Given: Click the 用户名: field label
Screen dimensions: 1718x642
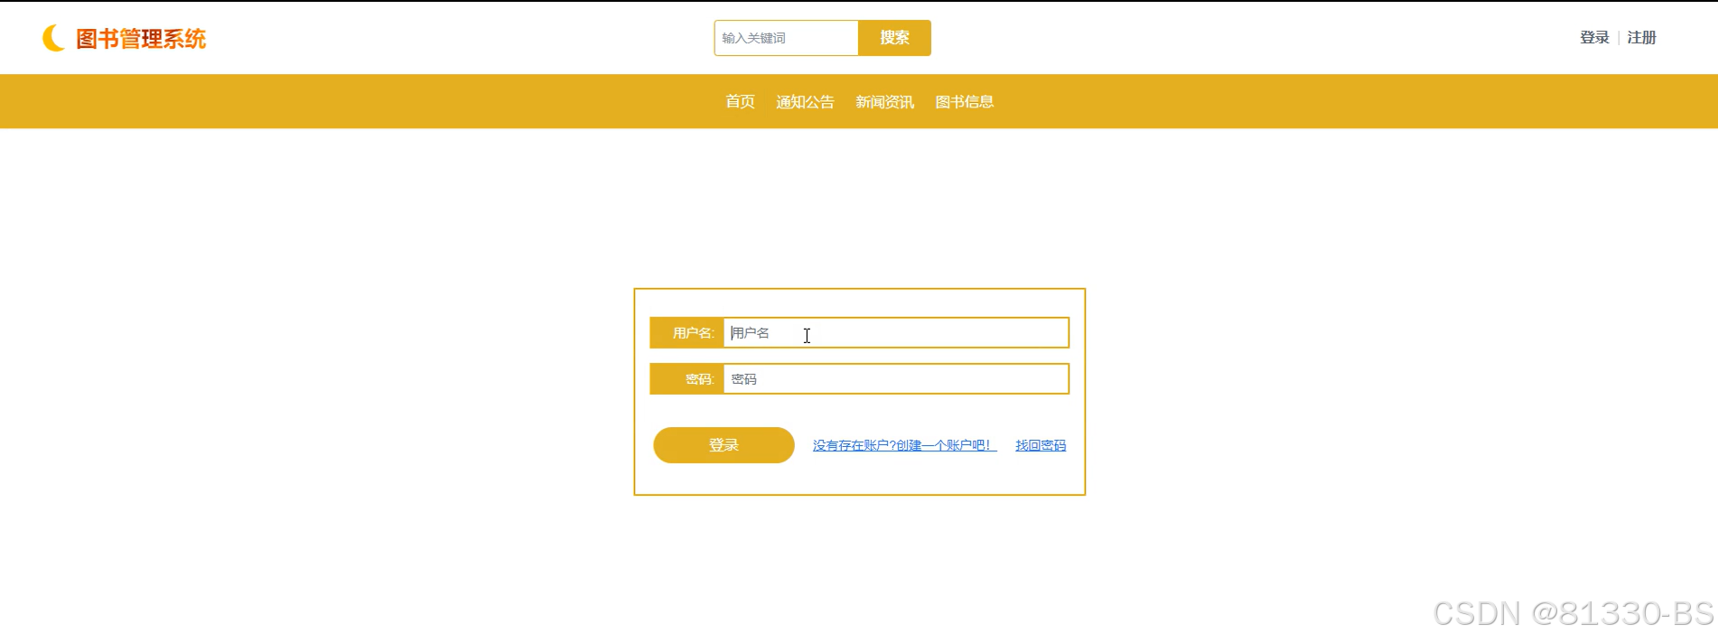Looking at the screenshot, I should [x=686, y=332].
